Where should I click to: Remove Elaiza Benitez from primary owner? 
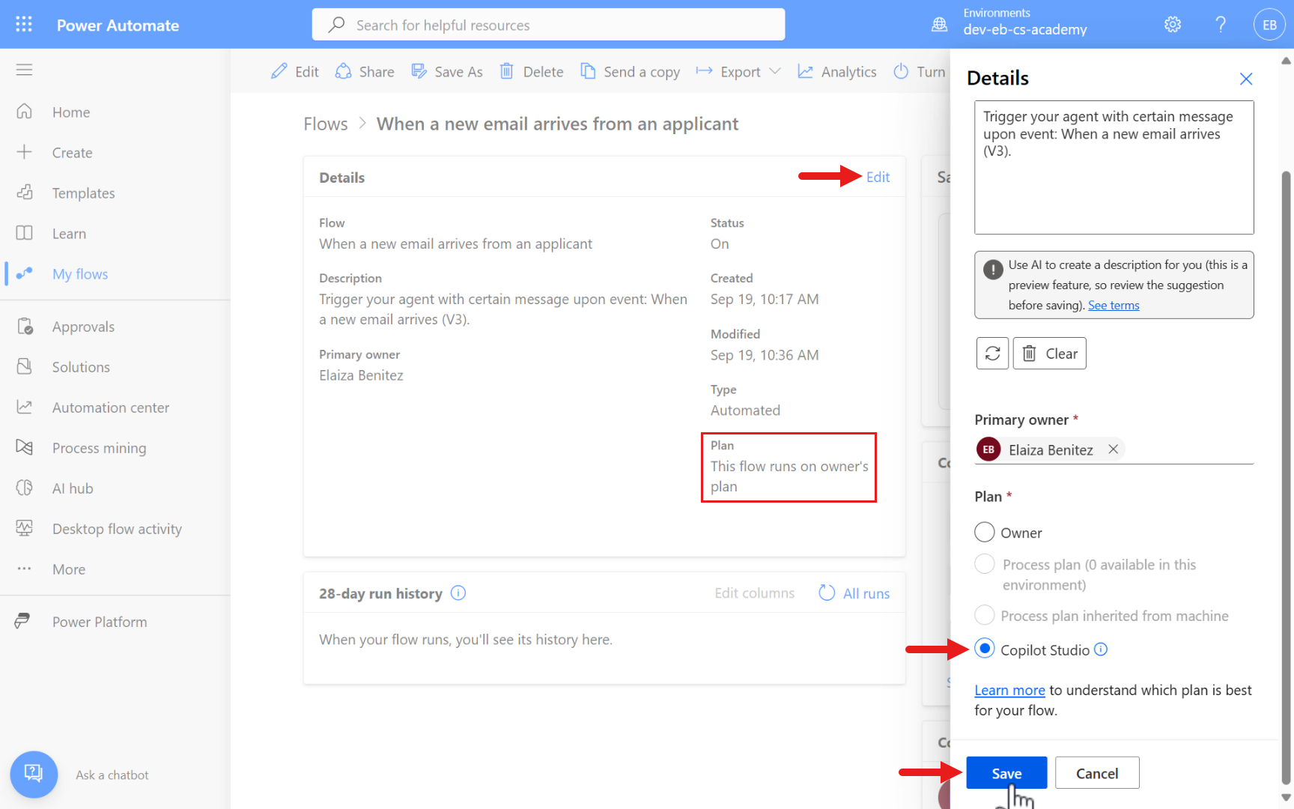point(1114,449)
